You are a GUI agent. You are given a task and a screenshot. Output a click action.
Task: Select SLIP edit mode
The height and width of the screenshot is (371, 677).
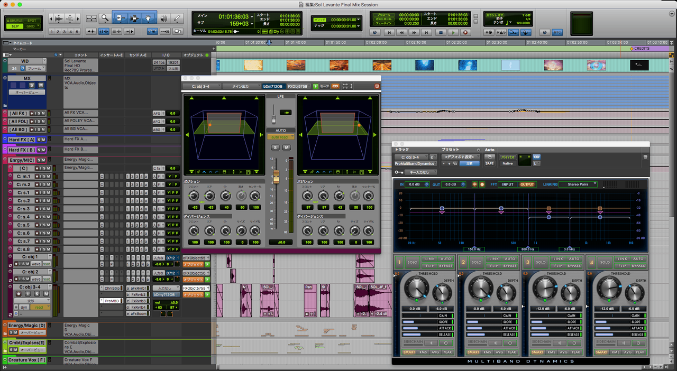[15, 25]
